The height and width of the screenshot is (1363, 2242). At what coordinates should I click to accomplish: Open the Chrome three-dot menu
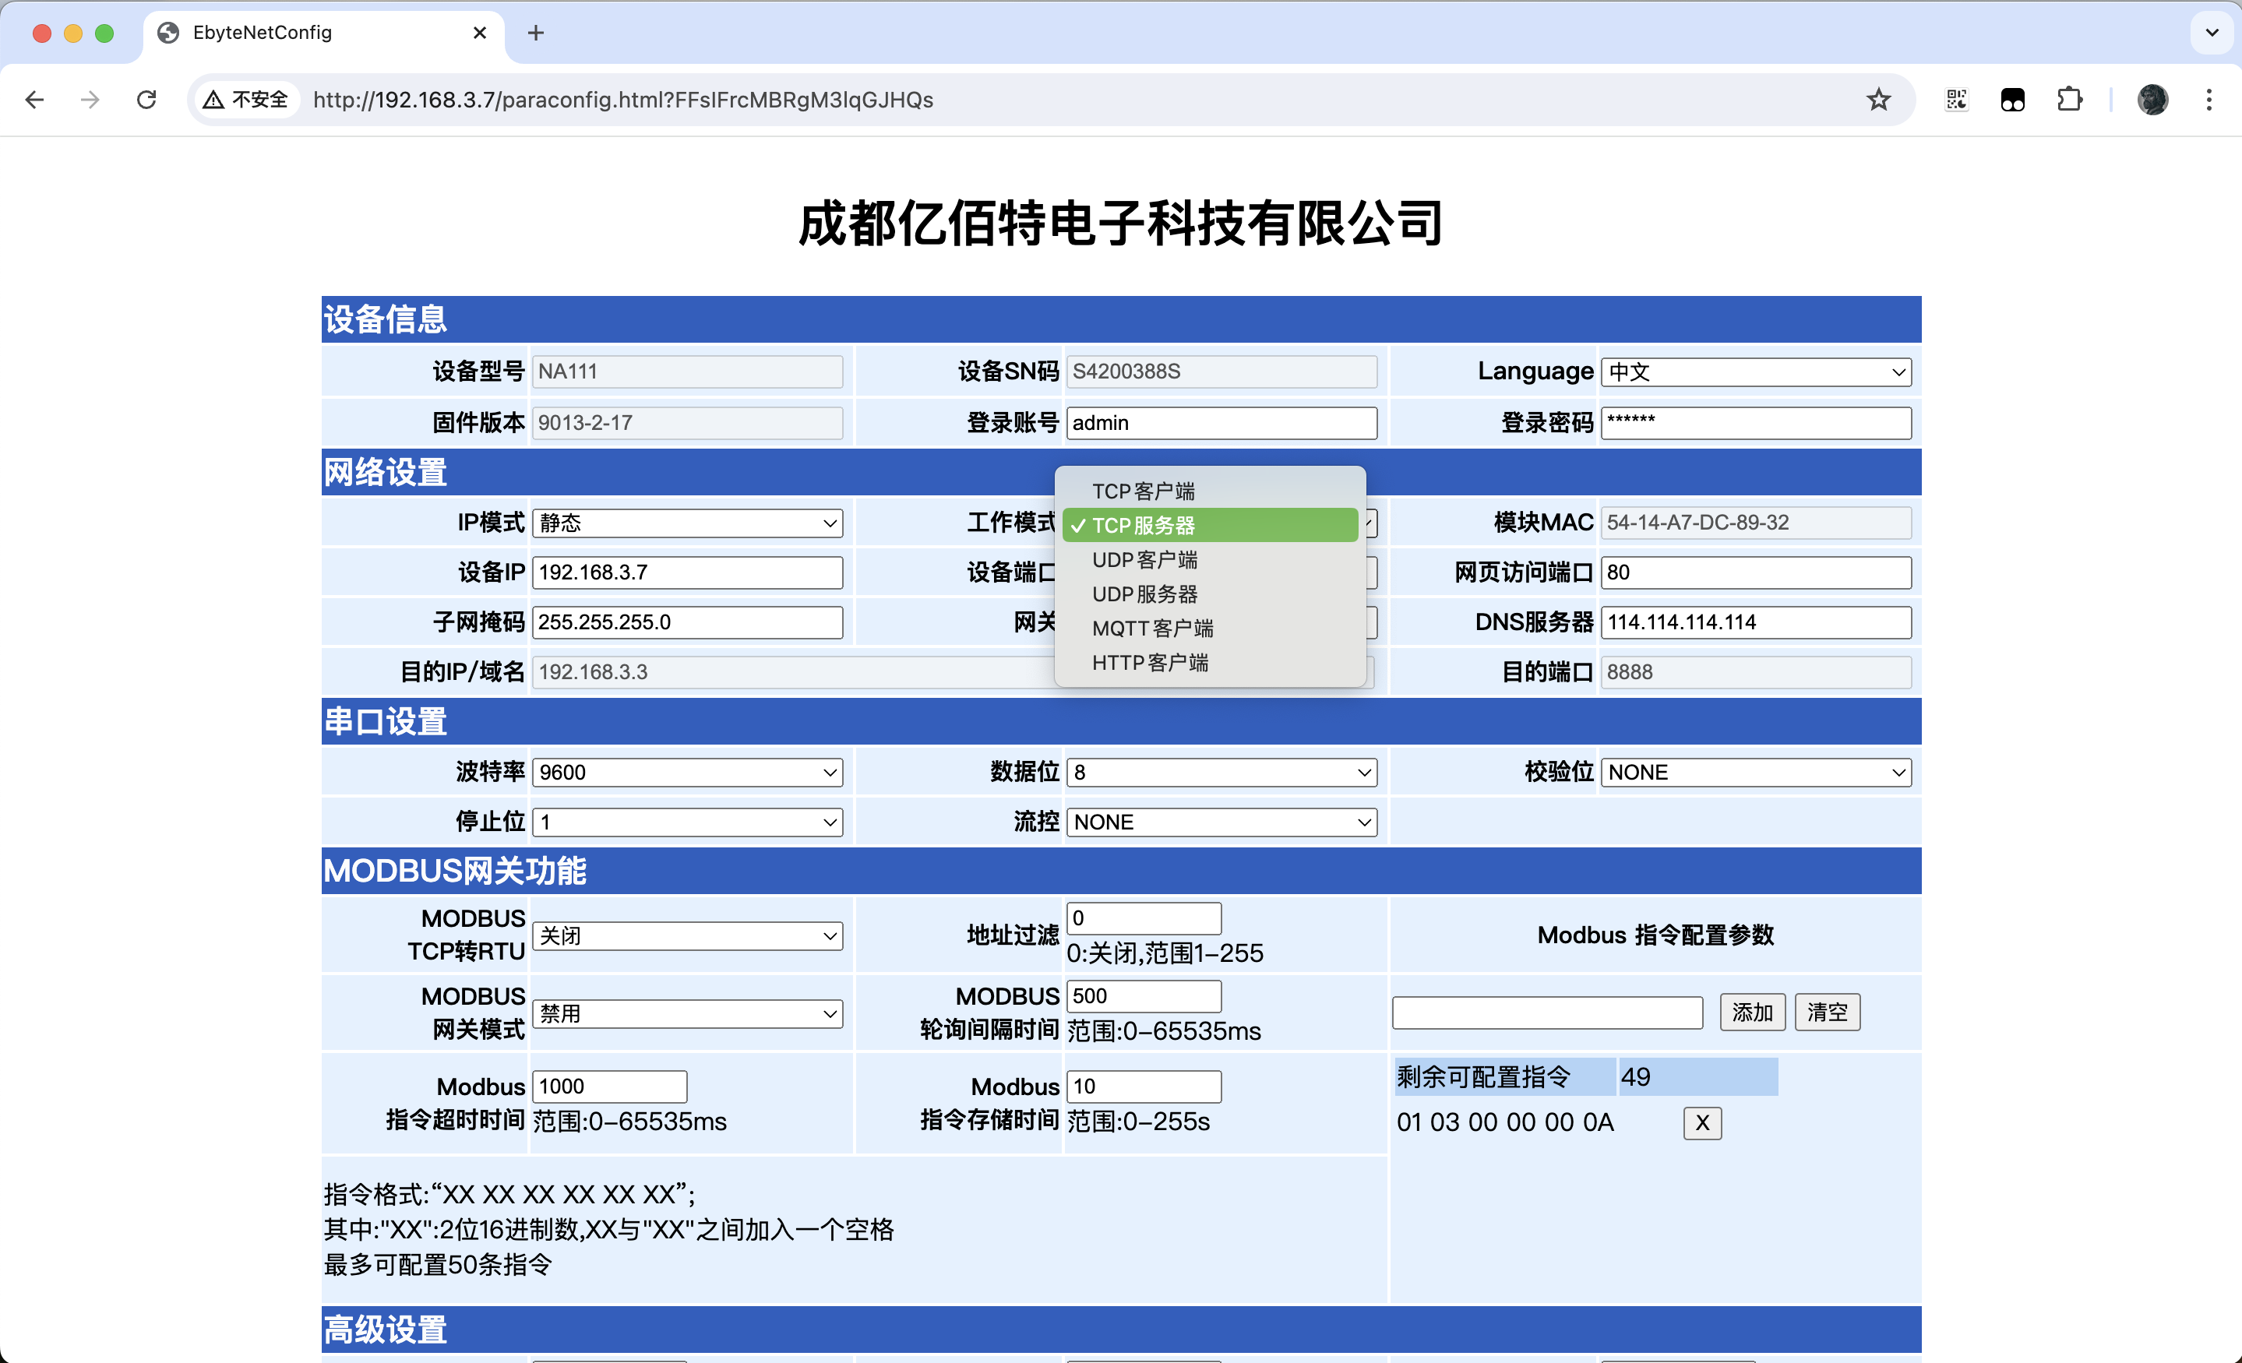click(x=2209, y=99)
